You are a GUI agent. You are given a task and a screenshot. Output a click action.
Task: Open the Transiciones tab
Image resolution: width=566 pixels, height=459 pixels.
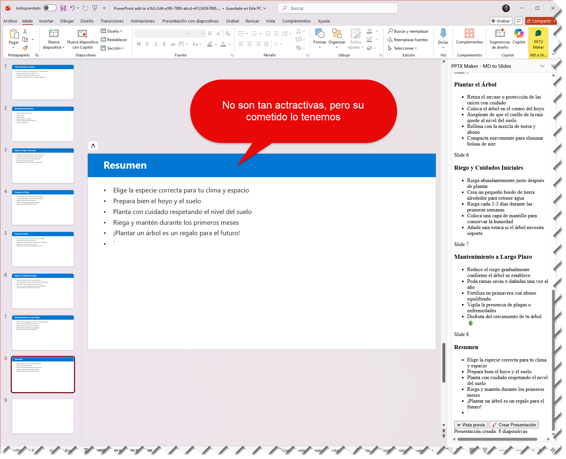click(x=112, y=21)
